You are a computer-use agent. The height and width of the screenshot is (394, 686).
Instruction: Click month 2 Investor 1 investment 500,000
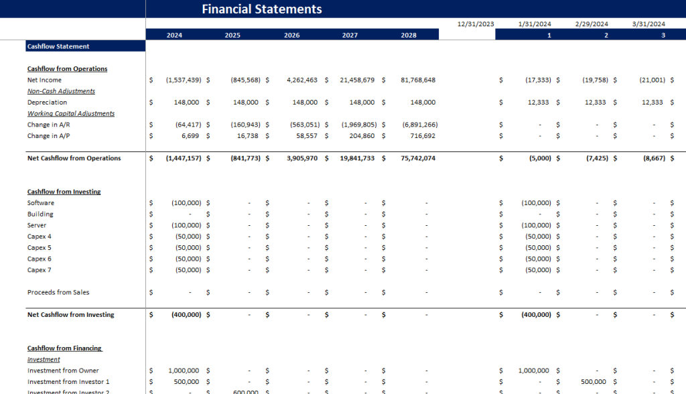(x=594, y=382)
